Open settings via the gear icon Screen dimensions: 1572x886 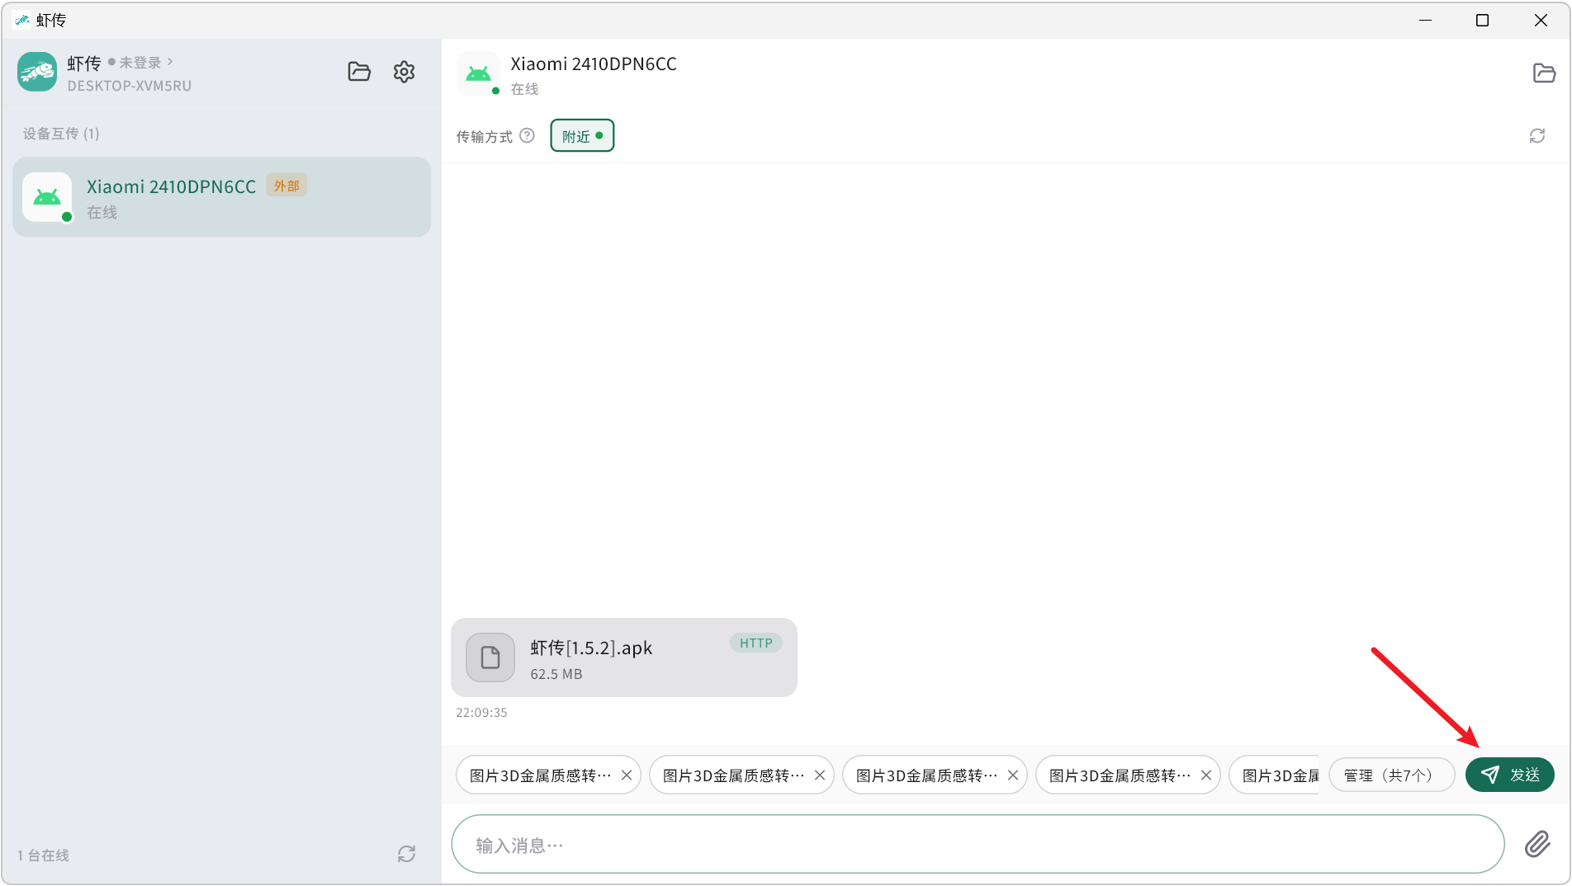(404, 72)
